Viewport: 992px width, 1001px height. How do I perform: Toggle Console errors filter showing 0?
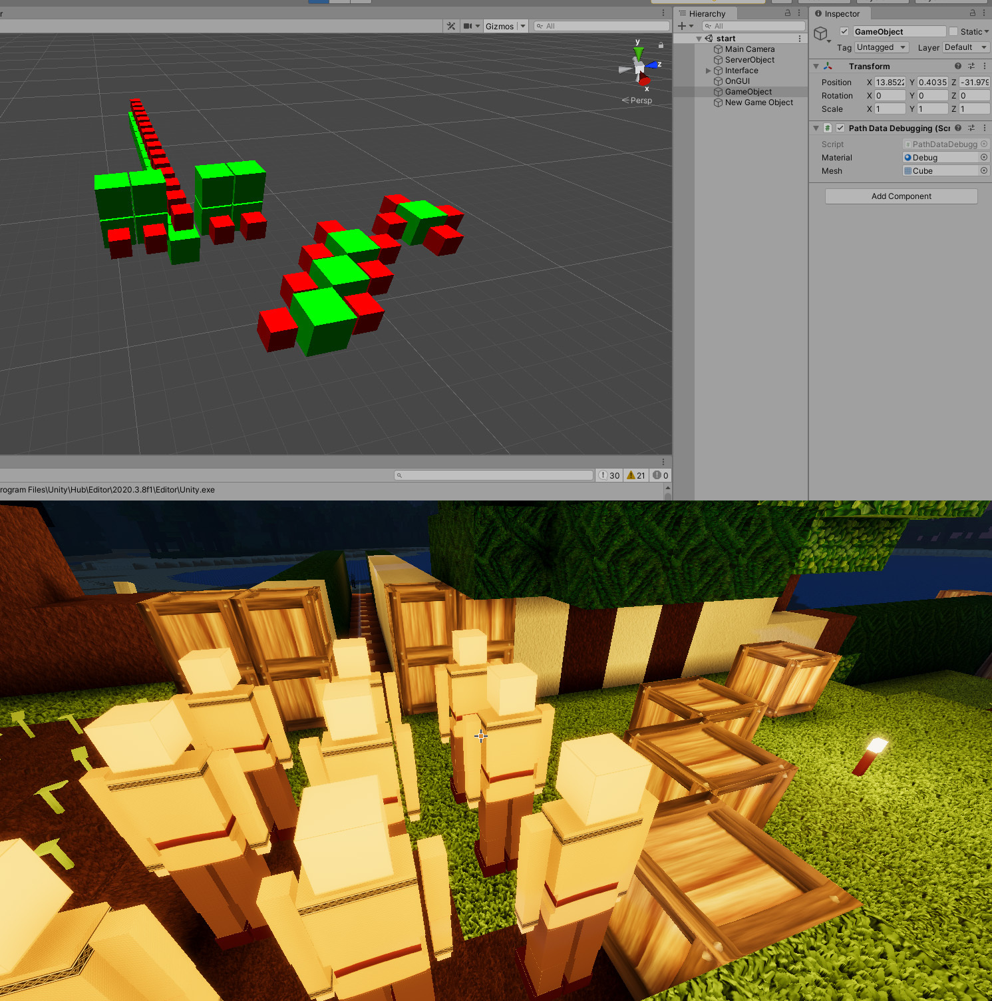pos(660,475)
